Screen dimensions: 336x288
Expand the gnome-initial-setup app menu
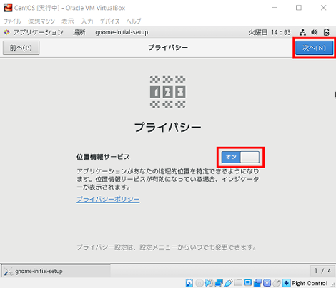[122, 32]
